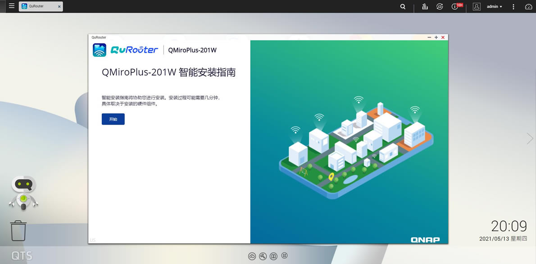Open the Qboost robot widget

point(23,193)
